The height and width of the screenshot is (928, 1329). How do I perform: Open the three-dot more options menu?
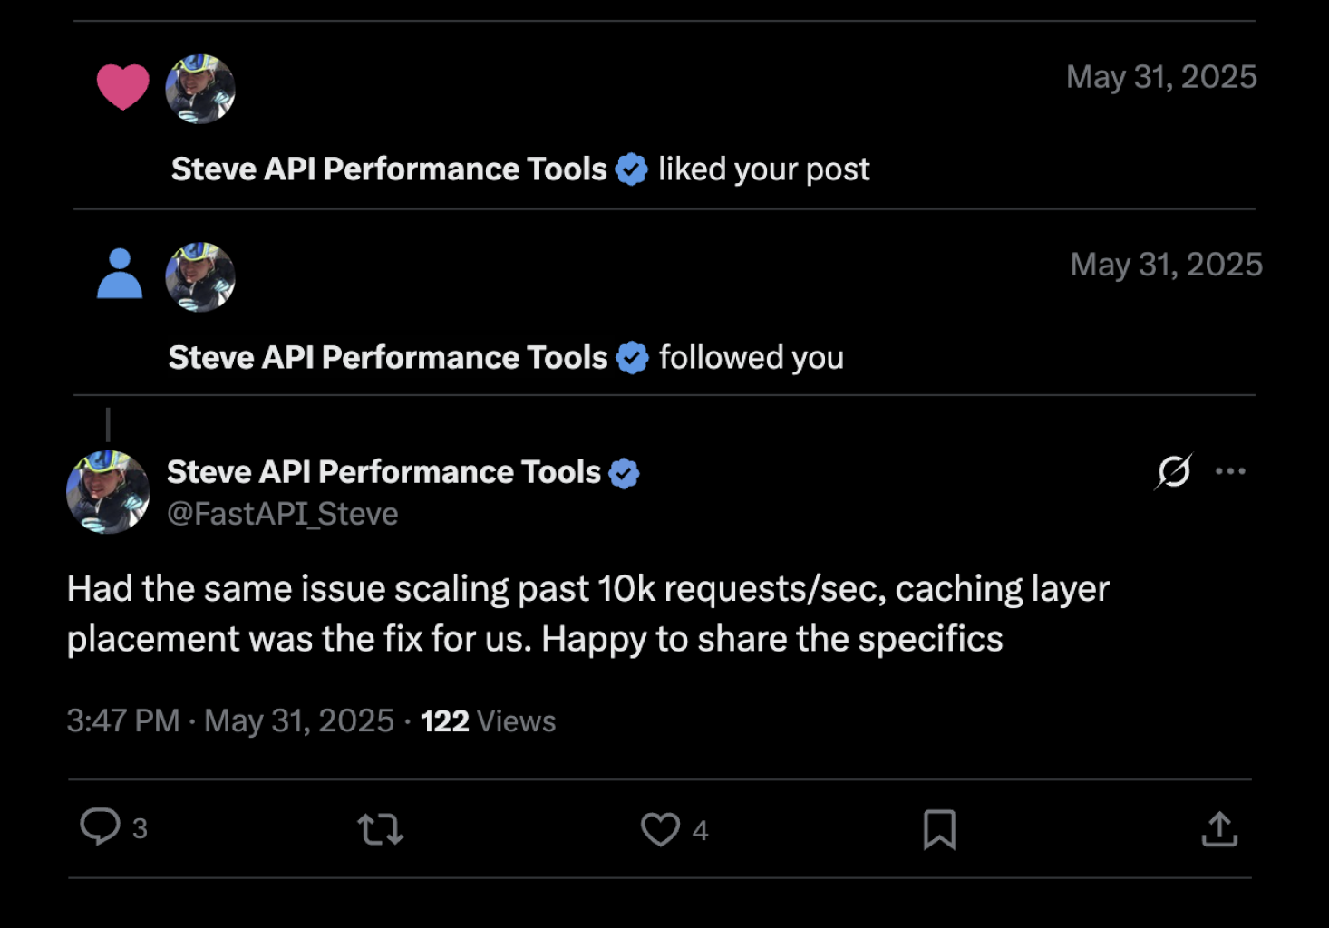(1231, 471)
